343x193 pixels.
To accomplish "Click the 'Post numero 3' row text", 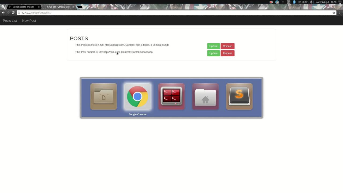I will click(114, 52).
